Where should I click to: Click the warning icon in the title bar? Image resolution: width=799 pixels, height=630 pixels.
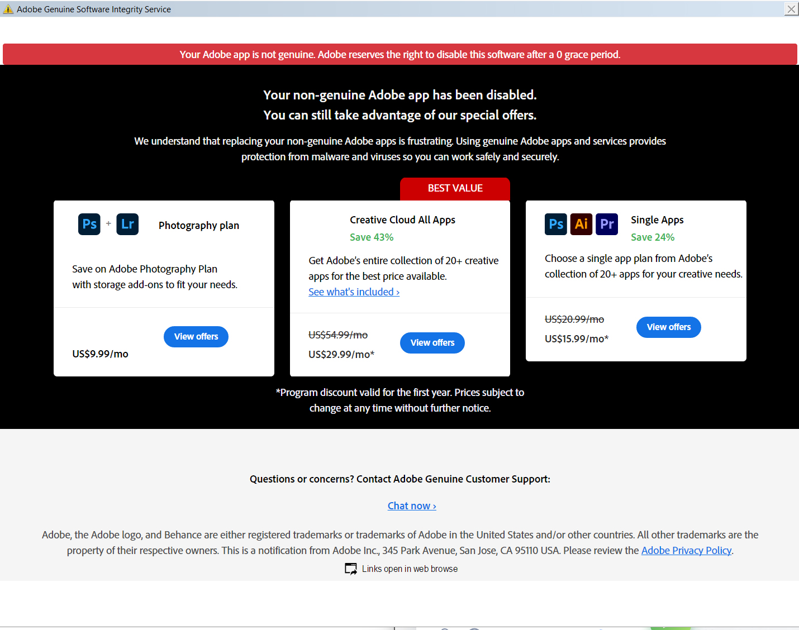[8, 9]
